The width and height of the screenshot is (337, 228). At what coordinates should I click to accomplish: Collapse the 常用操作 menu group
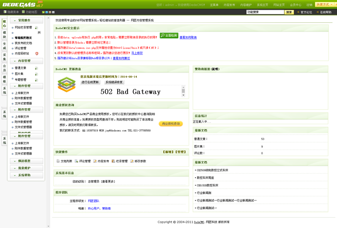(x=26, y=20)
